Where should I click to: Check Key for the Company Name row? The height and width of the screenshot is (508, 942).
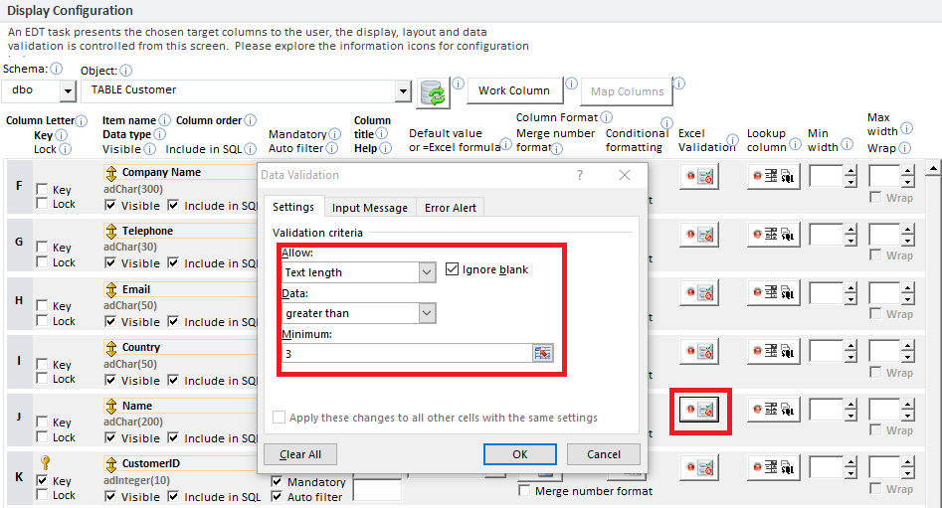pyautogui.click(x=42, y=190)
